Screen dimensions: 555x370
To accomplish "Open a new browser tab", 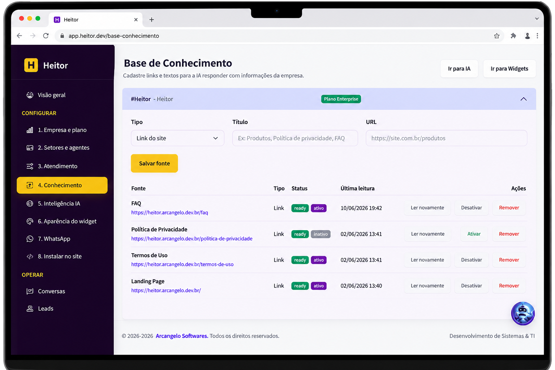I will tap(152, 20).
